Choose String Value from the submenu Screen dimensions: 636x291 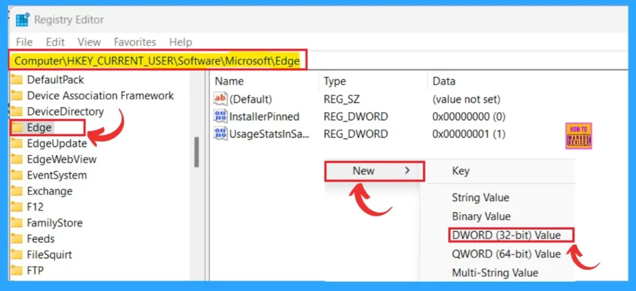click(480, 198)
